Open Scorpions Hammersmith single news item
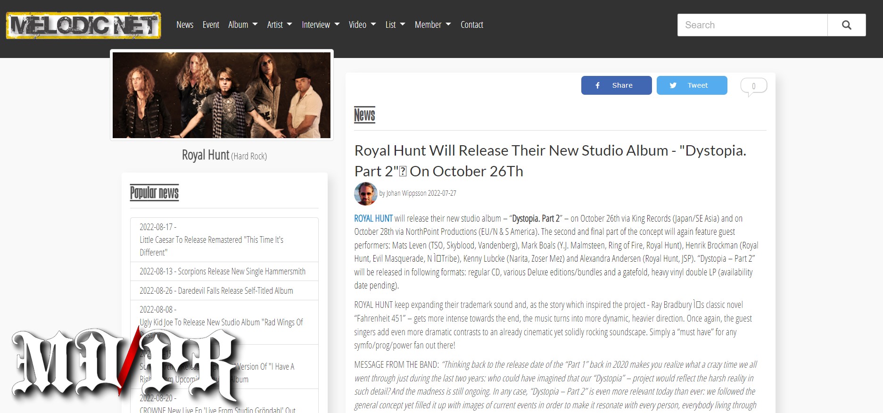The width and height of the screenshot is (883, 413). 224,272
